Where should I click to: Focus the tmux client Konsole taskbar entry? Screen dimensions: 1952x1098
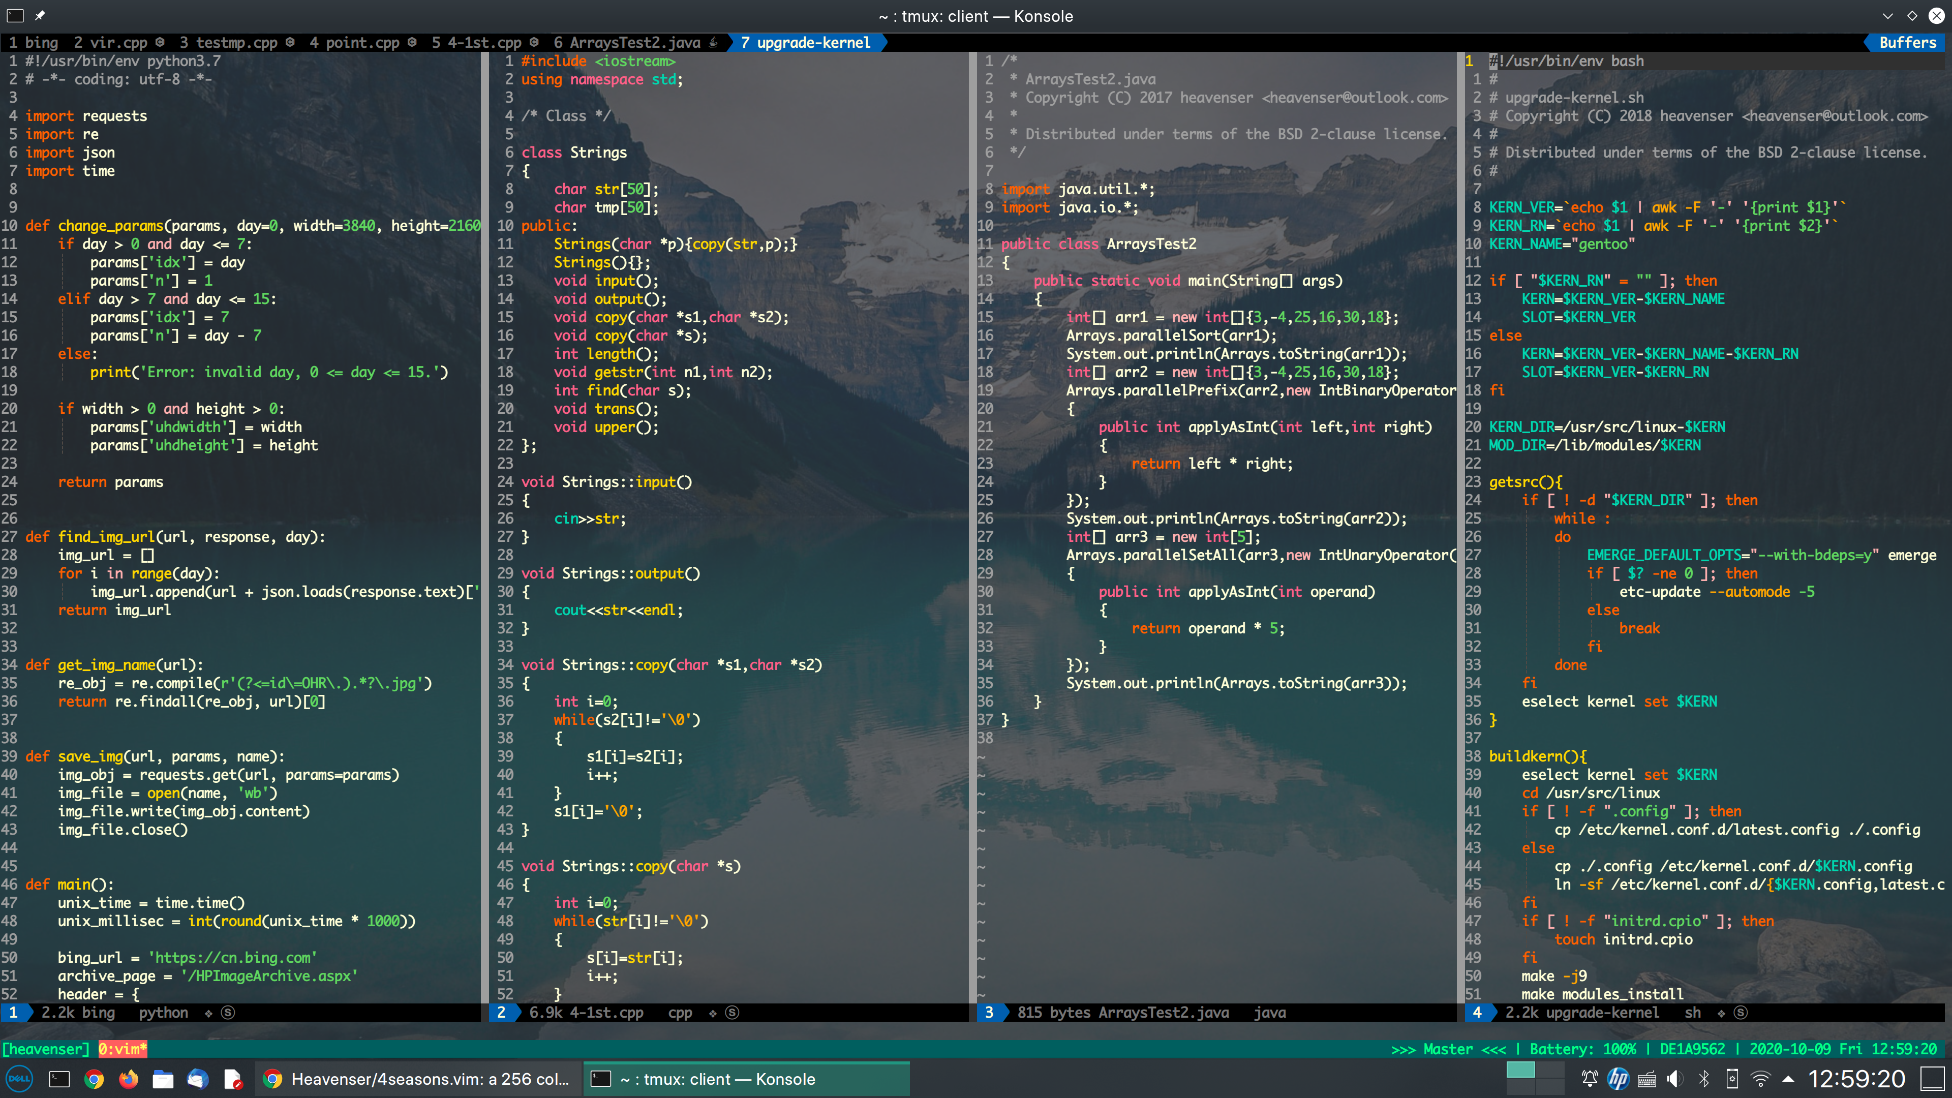coord(746,1079)
